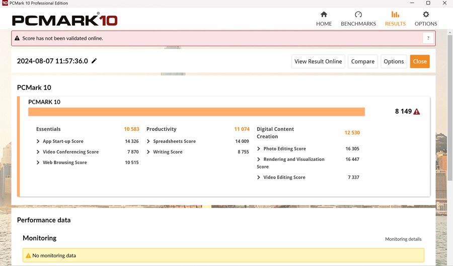Click the Score has not been validated message
The image size is (453, 266).
(63, 38)
